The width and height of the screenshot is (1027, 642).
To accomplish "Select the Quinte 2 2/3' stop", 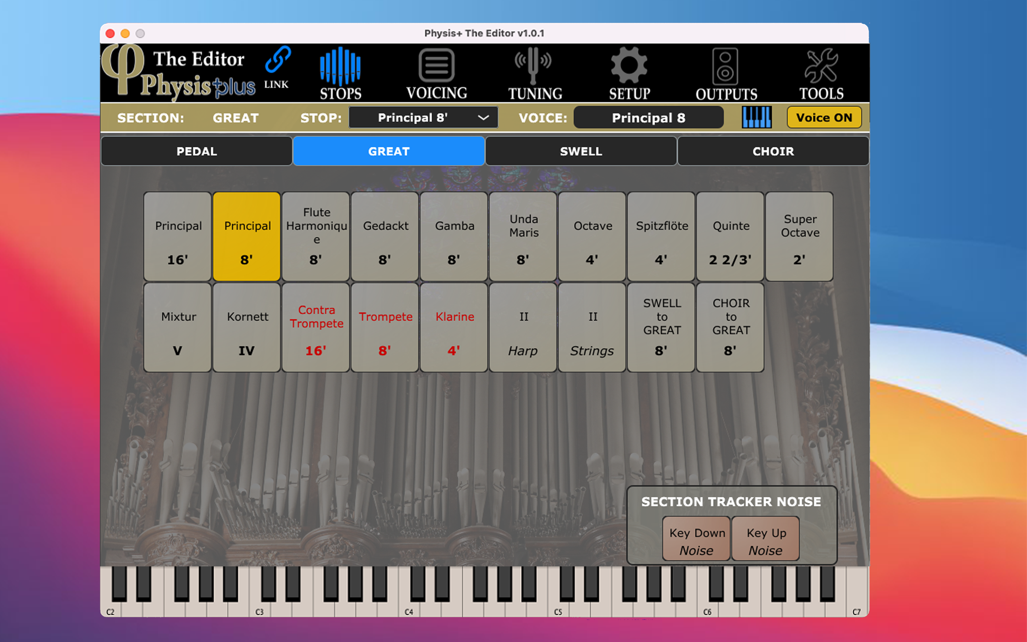I will coord(730,236).
